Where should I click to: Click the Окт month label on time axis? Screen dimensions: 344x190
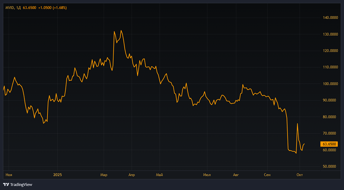(x=300, y=175)
